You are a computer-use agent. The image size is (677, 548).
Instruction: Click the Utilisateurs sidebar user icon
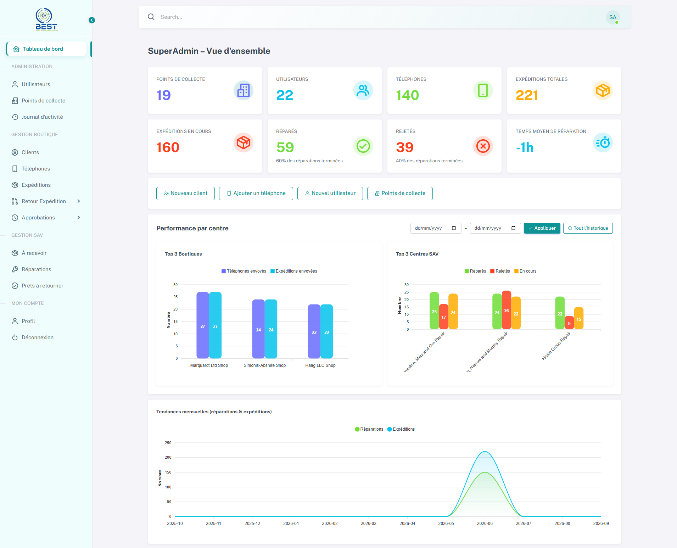point(15,84)
